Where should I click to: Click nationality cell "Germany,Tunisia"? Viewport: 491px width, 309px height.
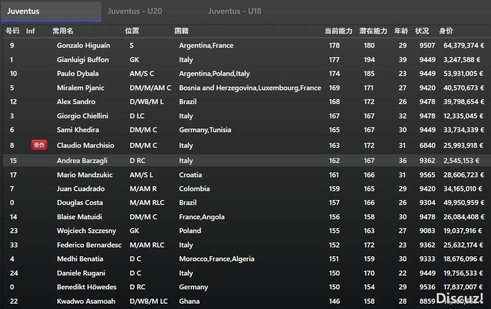pyautogui.click(x=205, y=129)
